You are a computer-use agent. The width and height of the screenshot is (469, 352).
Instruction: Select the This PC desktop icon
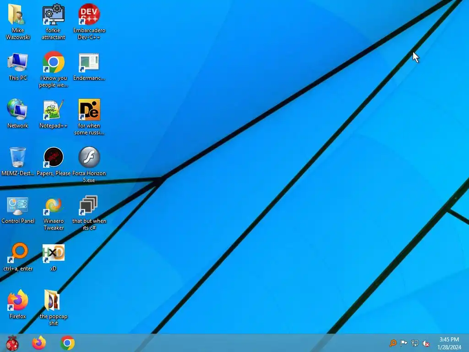pyautogui.click(x=18, y=62)
